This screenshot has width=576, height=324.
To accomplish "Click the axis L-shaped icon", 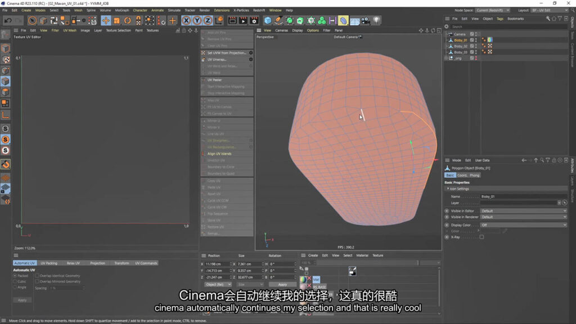I will tap(6, 115).
